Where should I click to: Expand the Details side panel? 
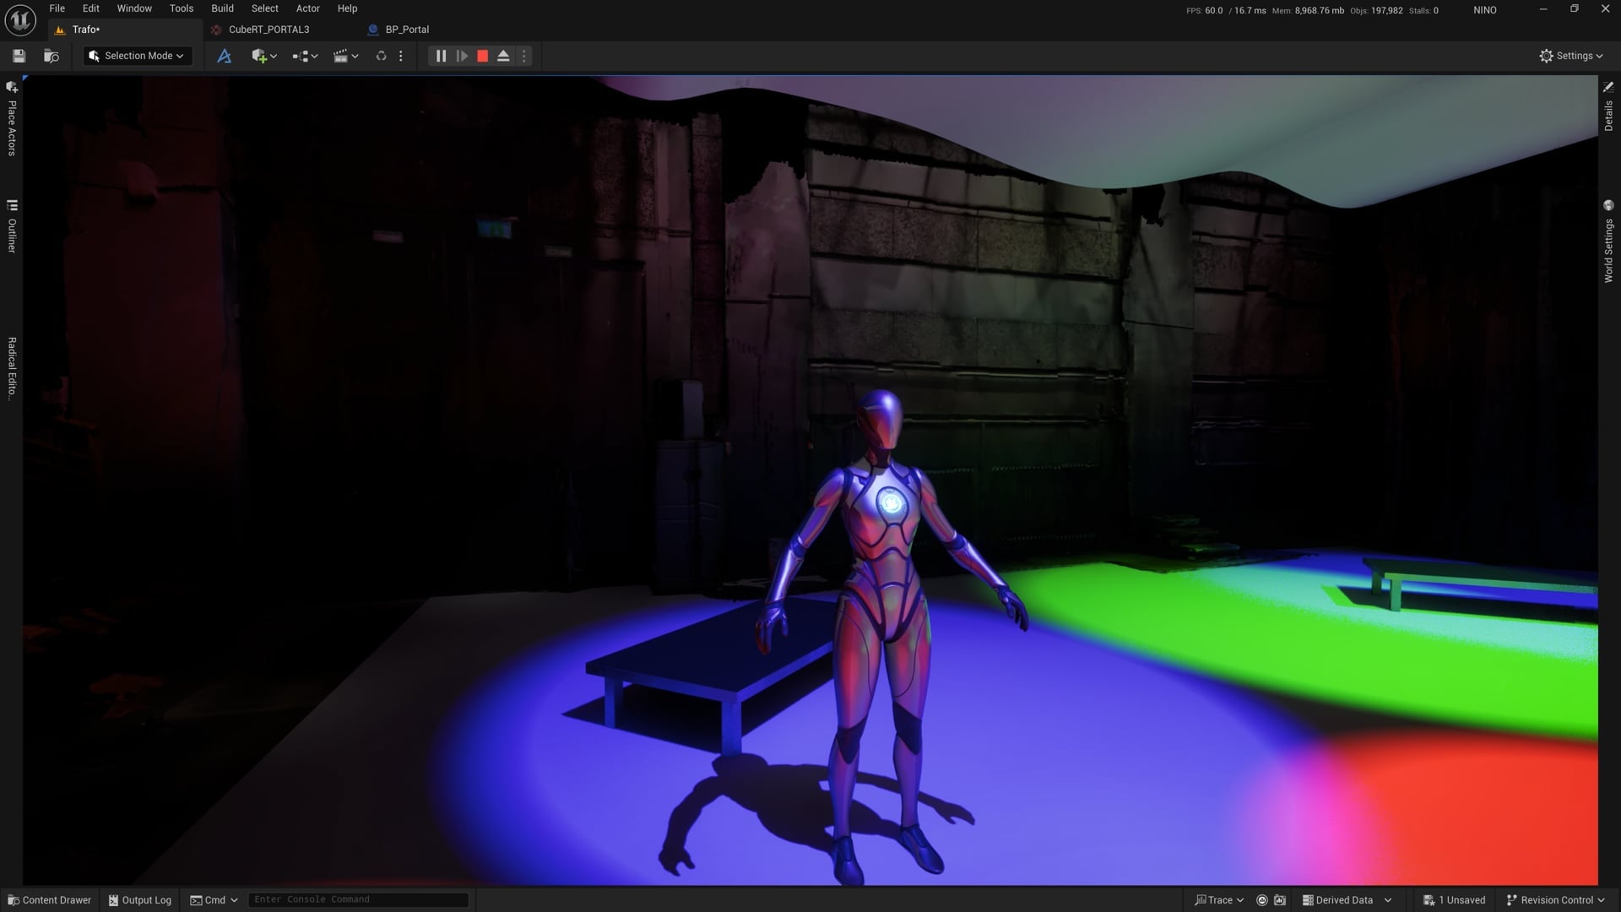coord(1608,106)
